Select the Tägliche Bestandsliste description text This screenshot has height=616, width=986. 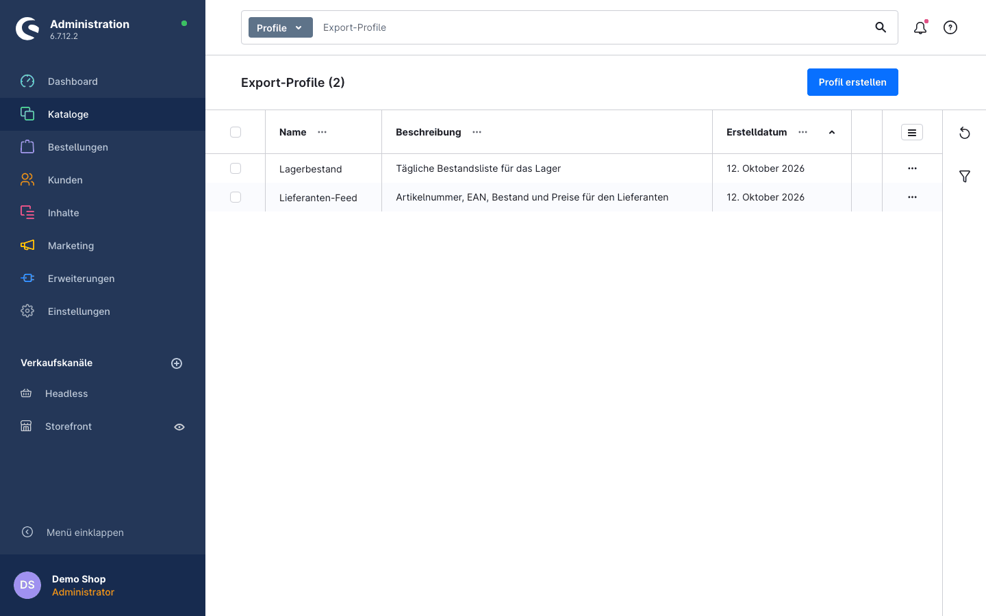[478, 168]
